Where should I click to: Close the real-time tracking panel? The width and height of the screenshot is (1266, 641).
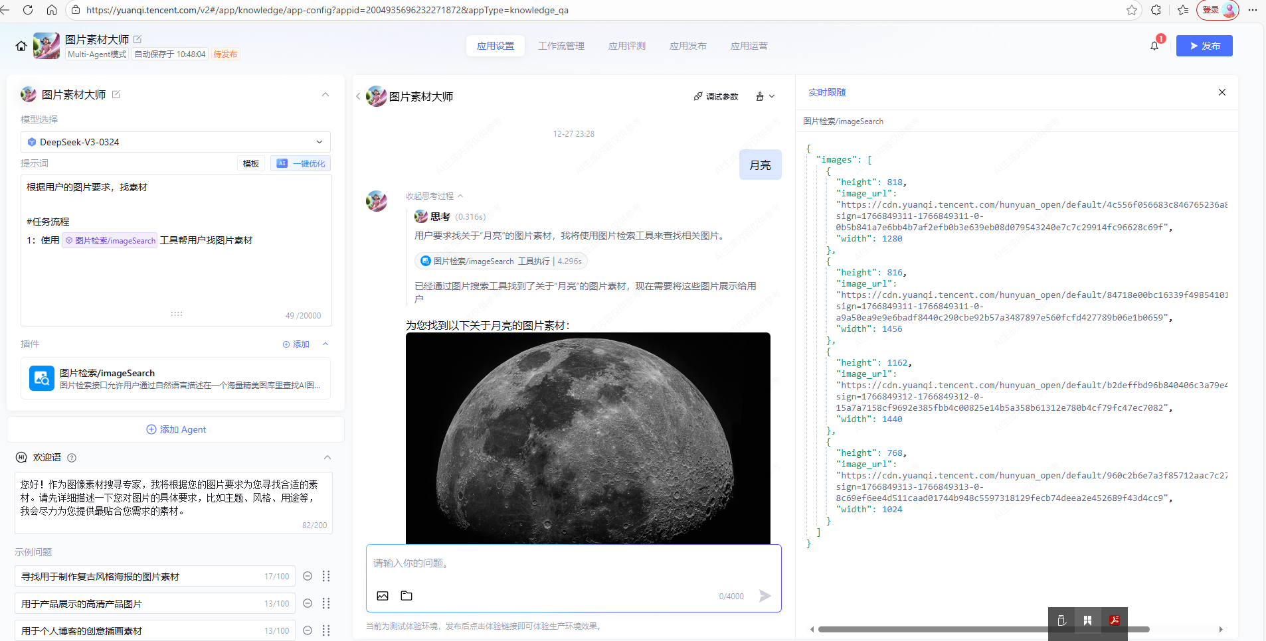pos(1221,92)
